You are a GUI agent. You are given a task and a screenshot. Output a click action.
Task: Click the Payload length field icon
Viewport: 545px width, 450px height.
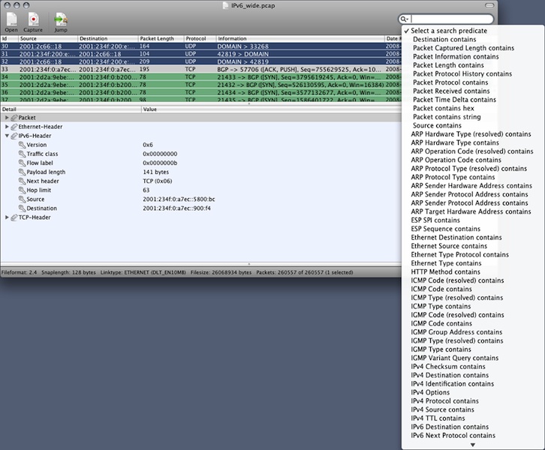tap(21, 172)
